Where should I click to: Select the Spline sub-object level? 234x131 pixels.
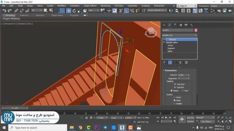click(170, 51)
